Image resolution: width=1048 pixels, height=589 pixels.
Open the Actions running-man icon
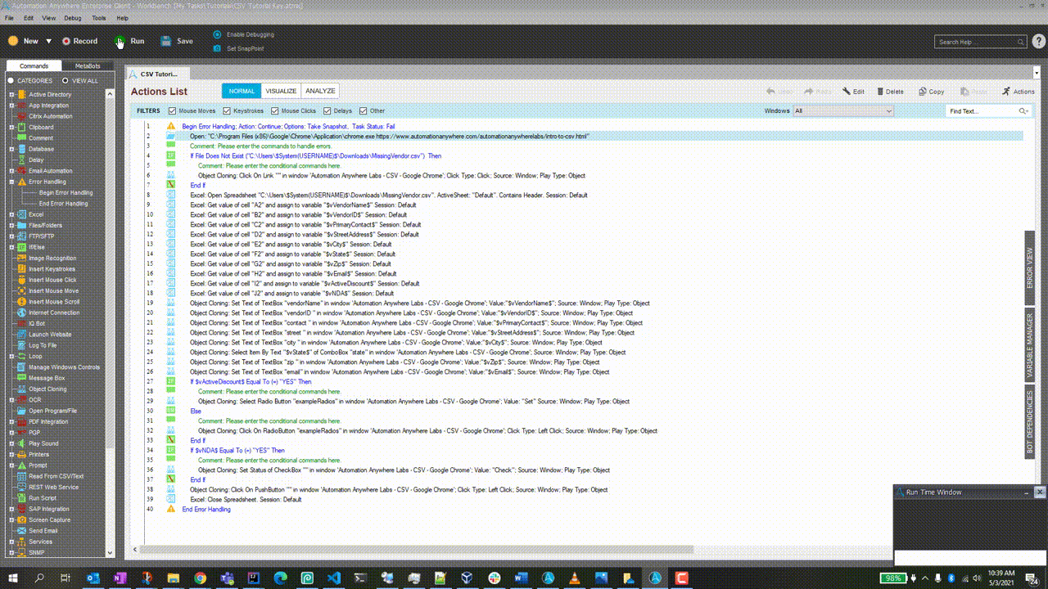1006,92
